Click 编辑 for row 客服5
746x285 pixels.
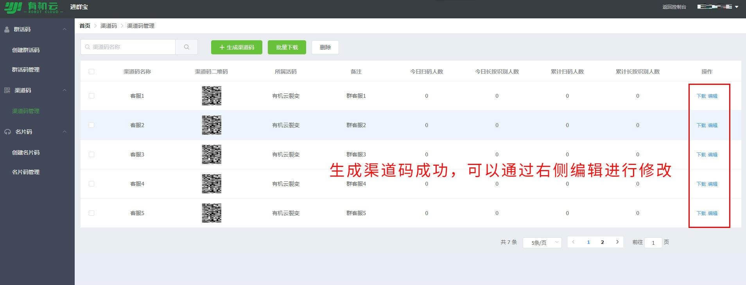(713, 213)
